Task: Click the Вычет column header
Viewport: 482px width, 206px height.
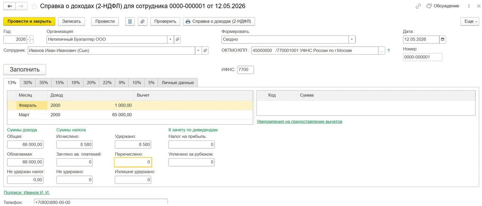Action: (x=193, y=95)
